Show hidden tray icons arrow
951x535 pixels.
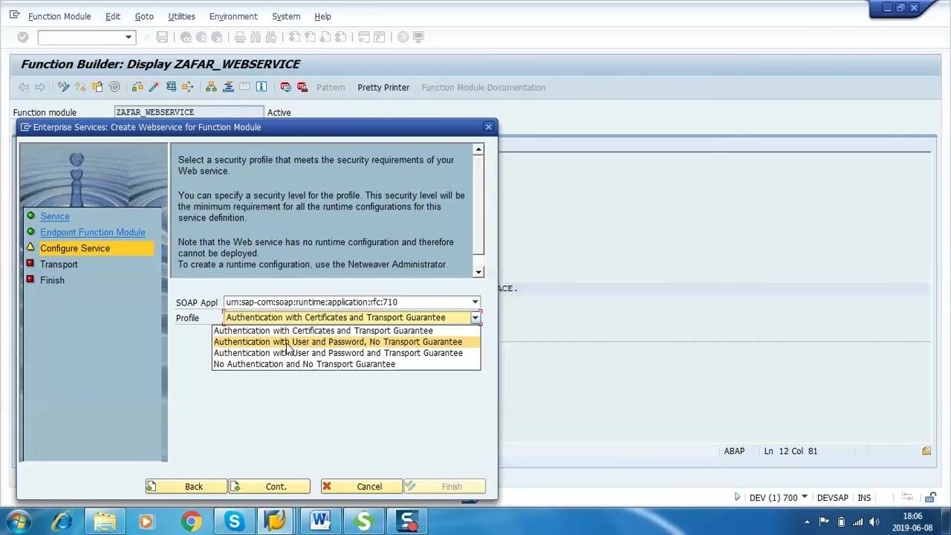click(806, 522)
